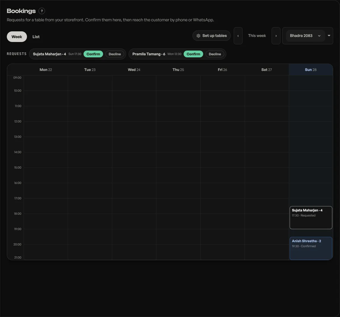Image resolution: width=340 pixels, height=317 pixels.
Task: Select the Thu 25 column header
Action: point(178,70)
